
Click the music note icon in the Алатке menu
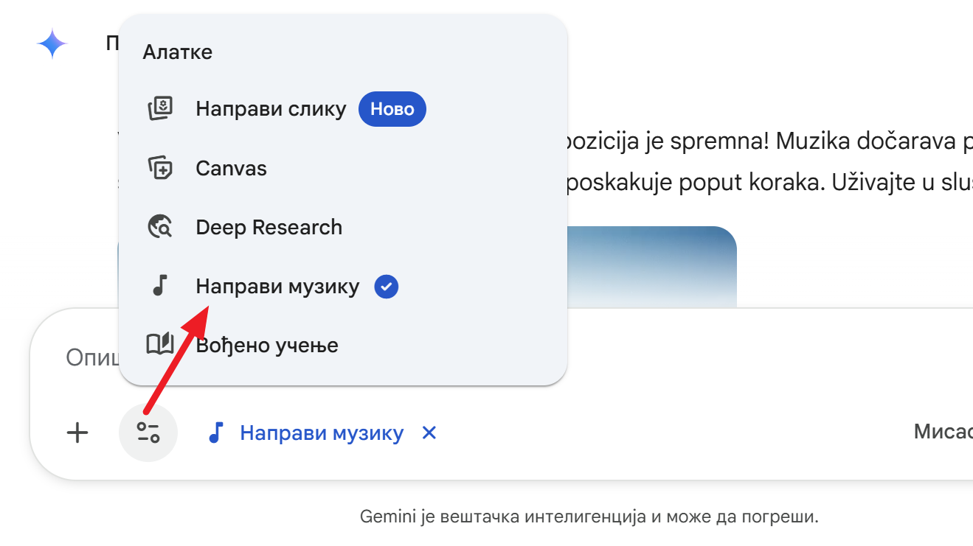[x=160, y=286]
